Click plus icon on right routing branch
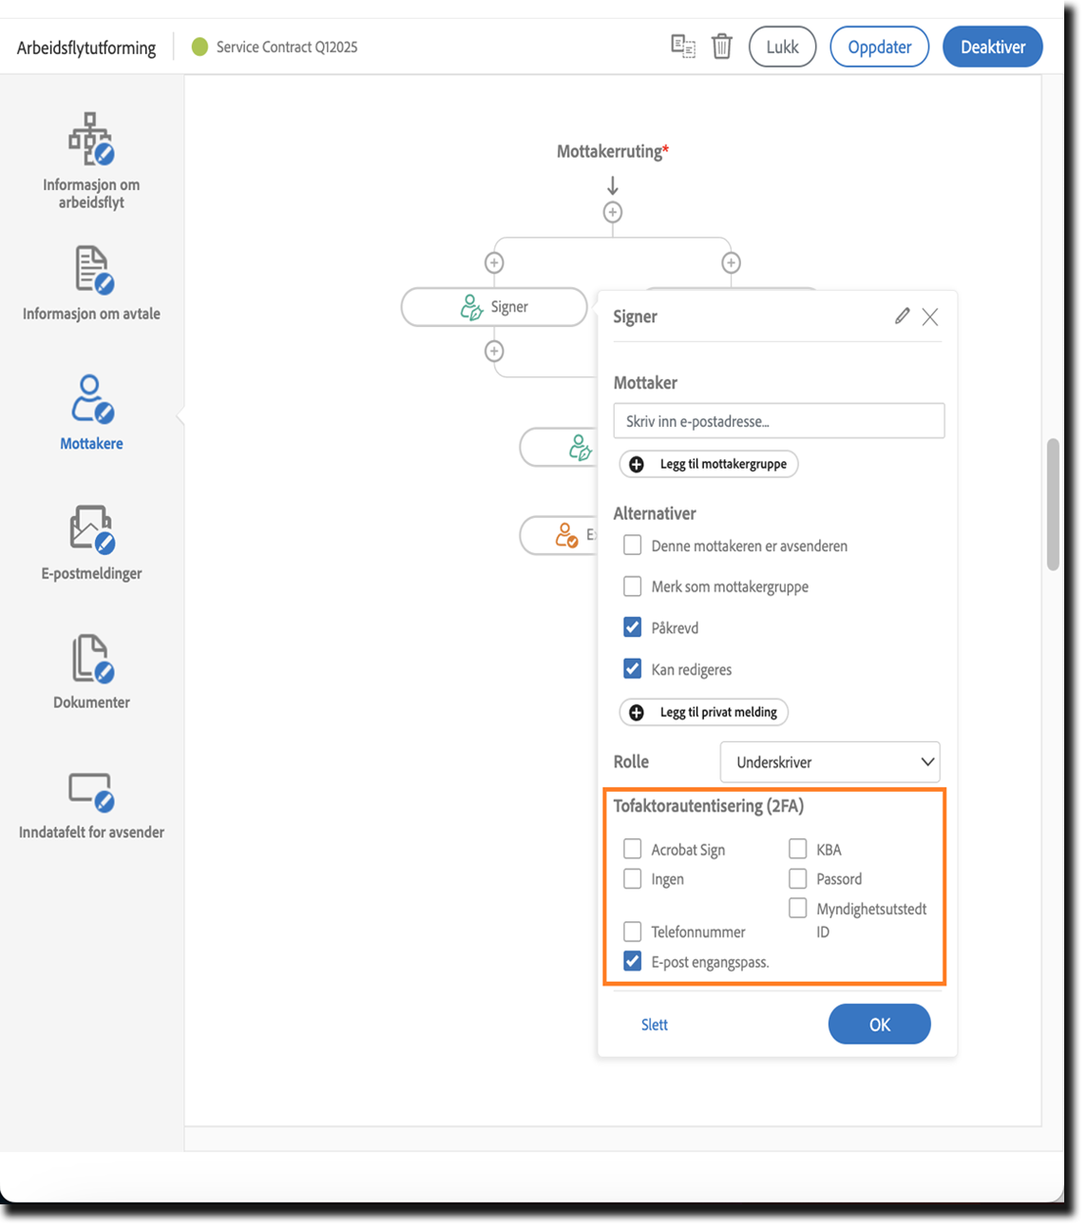Screen dimensions: 1087x1230 click(731, 262)
